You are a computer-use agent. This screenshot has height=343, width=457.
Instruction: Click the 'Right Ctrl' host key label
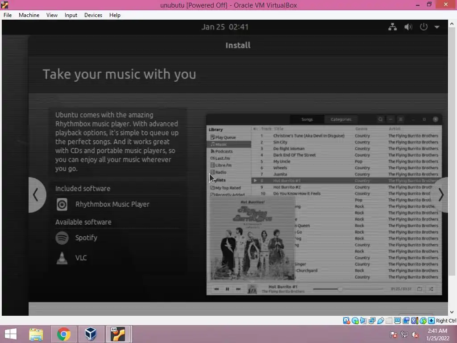[x=446, y=321]
